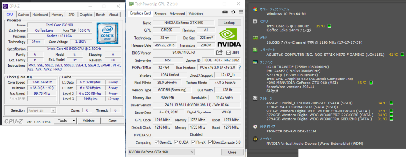The image size is (406, 157).
Task: Click the green indicator beside CPU 39 °C
Action: tap(329, 26)
